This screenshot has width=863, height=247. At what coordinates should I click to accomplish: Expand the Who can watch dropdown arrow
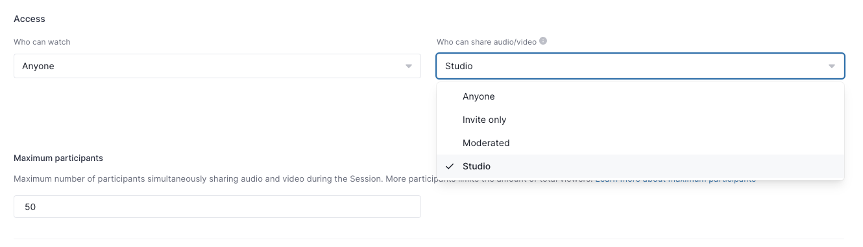tap(409, 66)
